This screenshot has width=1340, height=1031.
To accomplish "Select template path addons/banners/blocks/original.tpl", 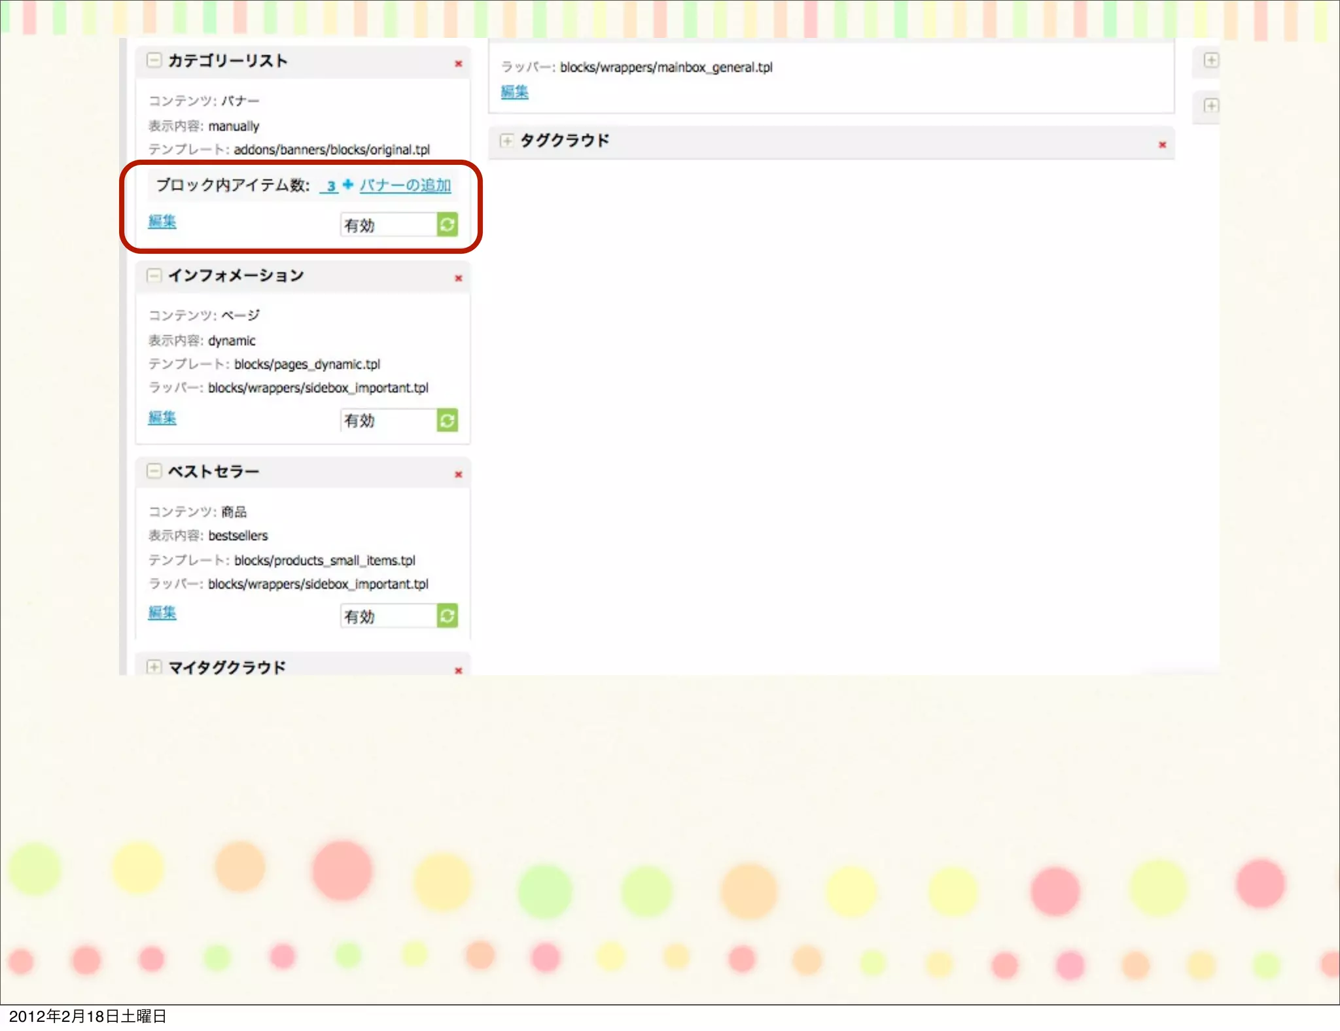I will tap(332, 150).
